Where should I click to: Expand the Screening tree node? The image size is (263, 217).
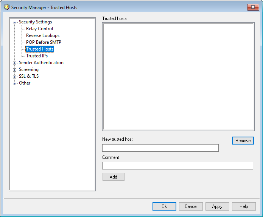[x=15, y=70]
